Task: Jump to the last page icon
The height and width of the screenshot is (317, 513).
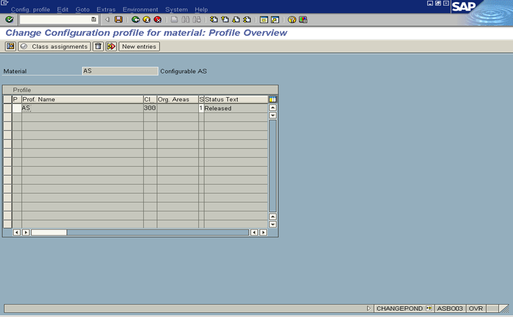Action: click(x=247, y=20)
